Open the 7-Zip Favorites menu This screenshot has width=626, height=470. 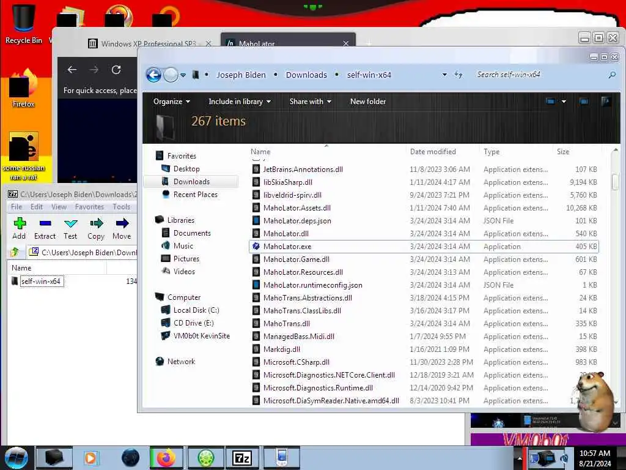tap(89, 207)
